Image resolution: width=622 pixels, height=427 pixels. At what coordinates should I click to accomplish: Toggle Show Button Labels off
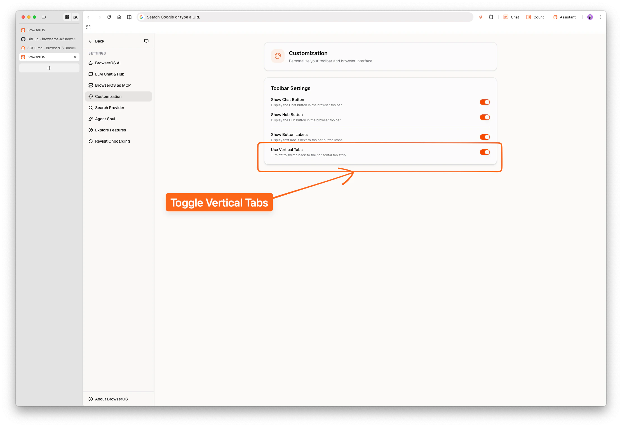point(485,137)
